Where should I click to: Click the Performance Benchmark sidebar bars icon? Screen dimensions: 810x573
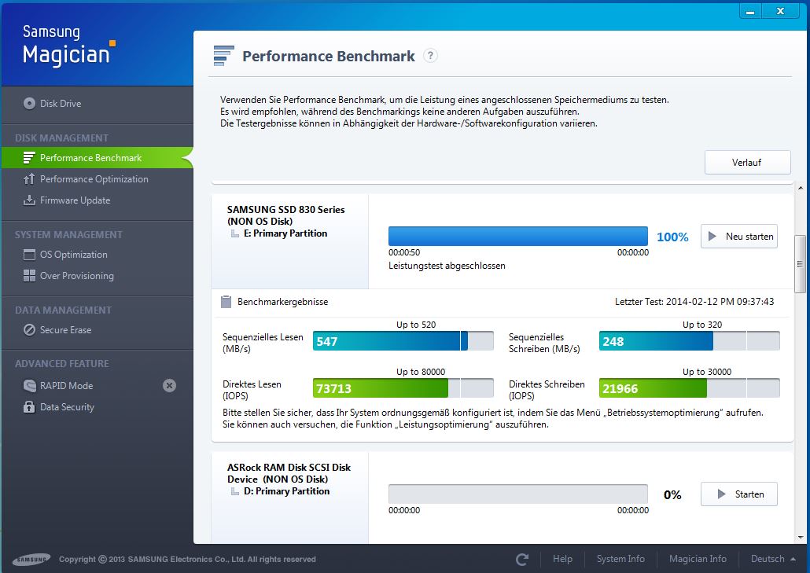pos(29,158)
